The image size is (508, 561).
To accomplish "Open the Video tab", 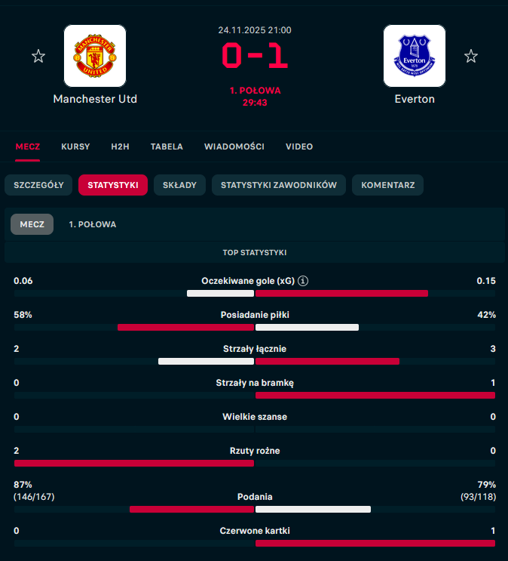I will click(299, 146).
